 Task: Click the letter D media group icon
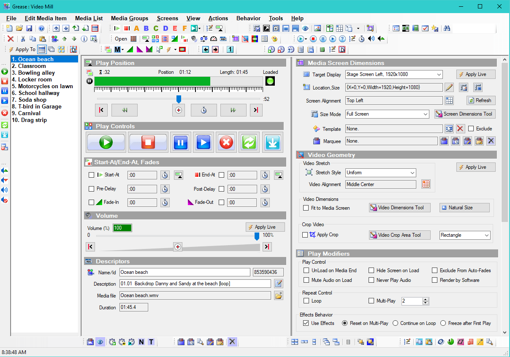coord(165,28)
